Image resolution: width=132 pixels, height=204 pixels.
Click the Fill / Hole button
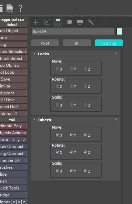pyautogui.click(x=13, y=100)
